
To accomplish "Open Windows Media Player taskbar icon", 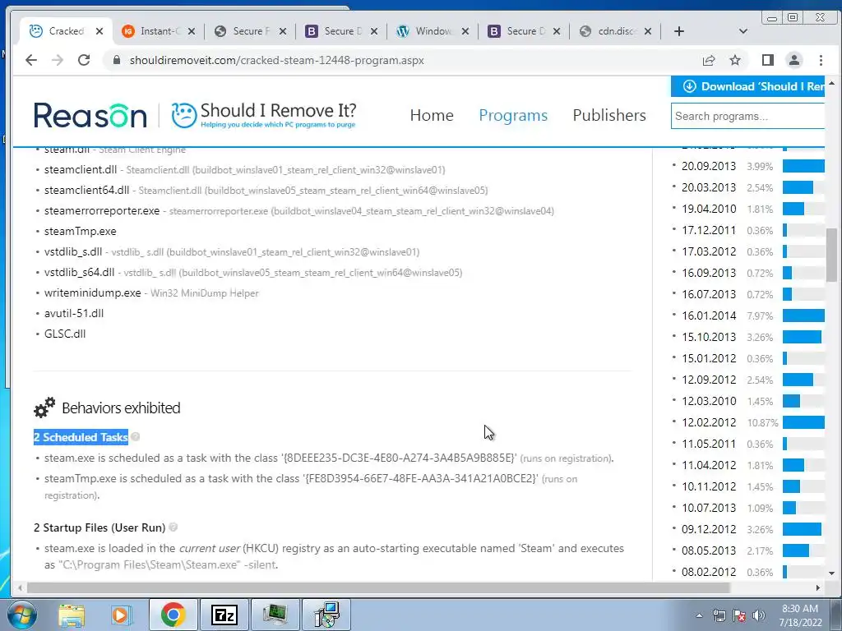I will (x=122, y=615).
